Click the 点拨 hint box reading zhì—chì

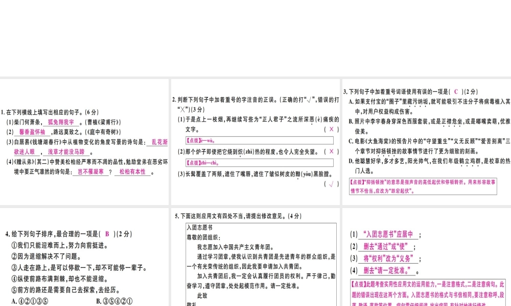tap(260, 163)
